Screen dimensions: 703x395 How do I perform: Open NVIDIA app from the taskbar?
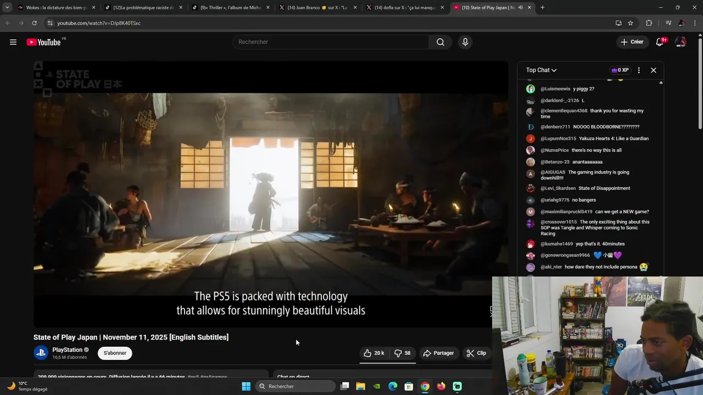point(377,386)
